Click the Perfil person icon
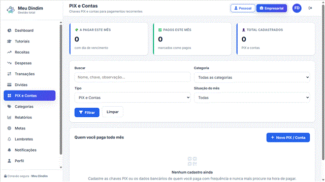Image resolution: width=325 pixels, height=182 pixels. point(9,161)
